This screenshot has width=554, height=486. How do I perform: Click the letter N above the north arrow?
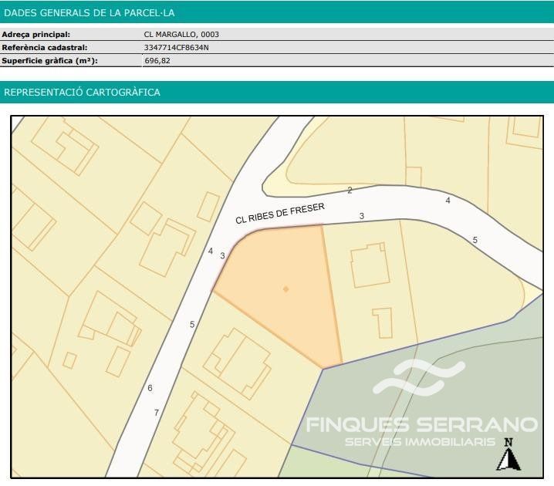pos(507,442)
